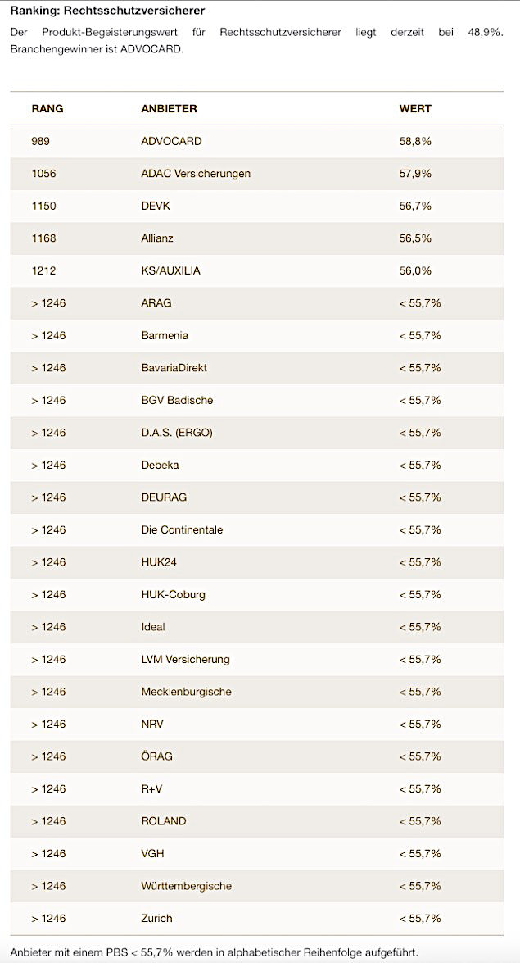Select the ADVOCARD provider name

(x=171, y=141)
